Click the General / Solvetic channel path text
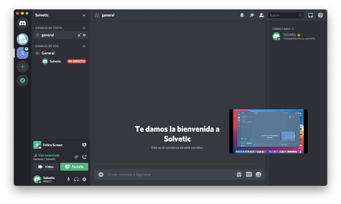Screen dimensions: 341x204 click(x=44, y=159)
